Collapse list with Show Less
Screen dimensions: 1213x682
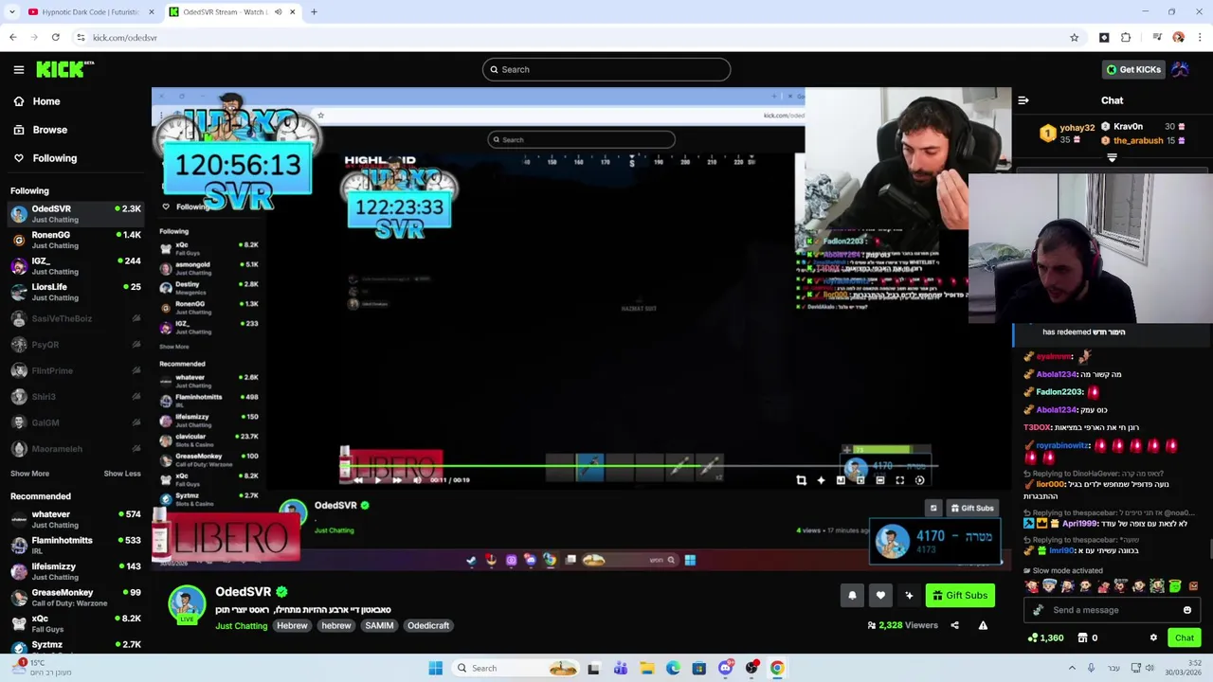(122, 474)
